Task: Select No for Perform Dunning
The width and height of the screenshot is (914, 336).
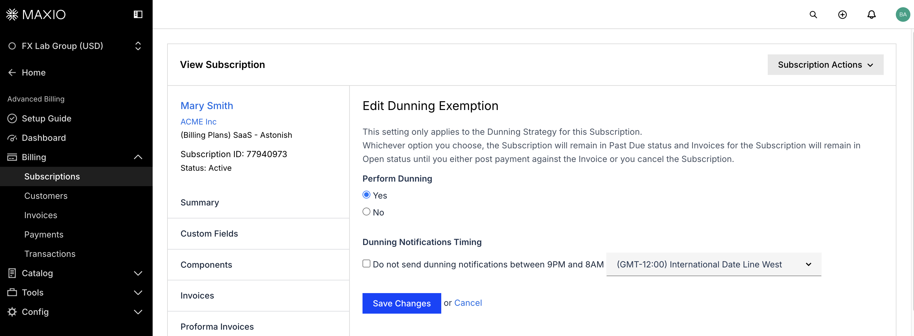Action: click(x=366, y=212)
